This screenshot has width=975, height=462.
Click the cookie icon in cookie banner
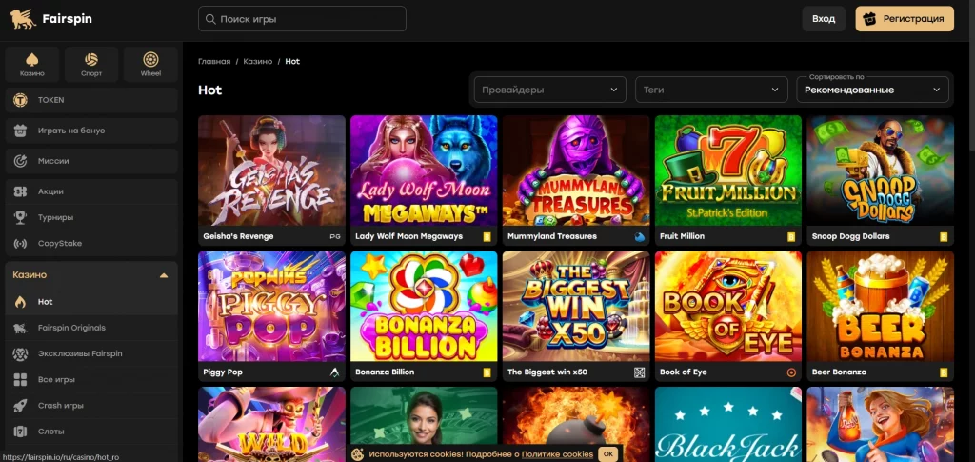[358, 454]
